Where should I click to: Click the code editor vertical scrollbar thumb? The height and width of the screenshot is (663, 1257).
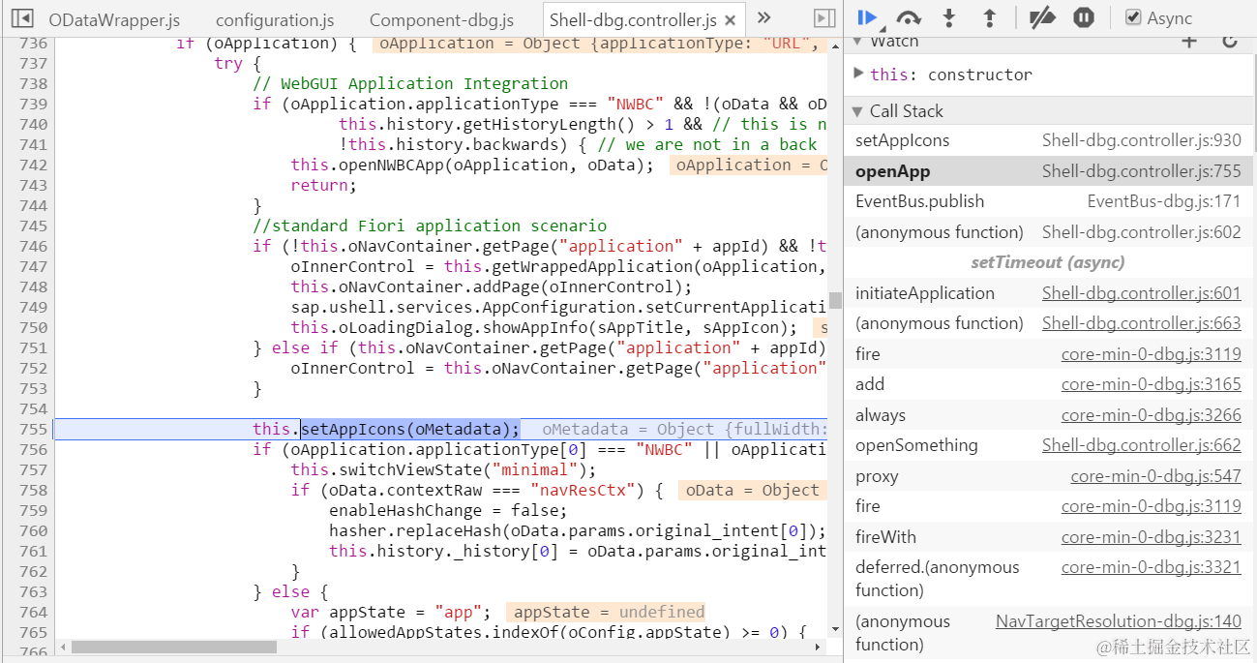tap(835, 299)
